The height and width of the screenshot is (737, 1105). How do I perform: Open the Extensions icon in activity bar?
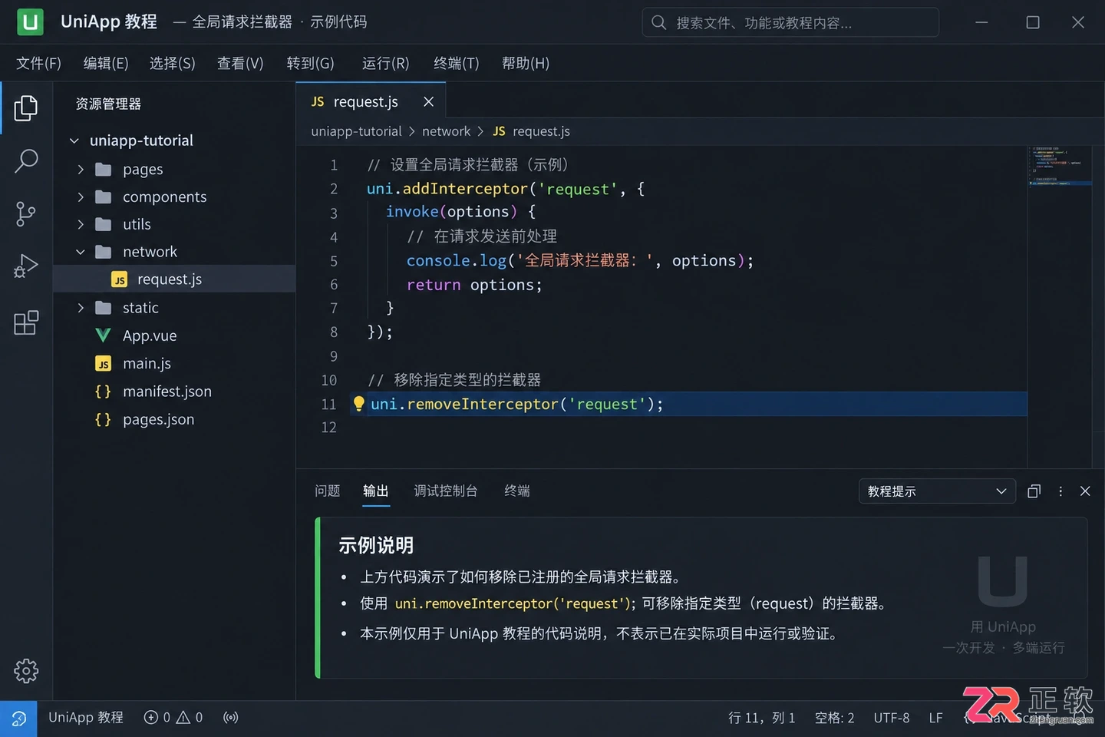tap(26, 322)
